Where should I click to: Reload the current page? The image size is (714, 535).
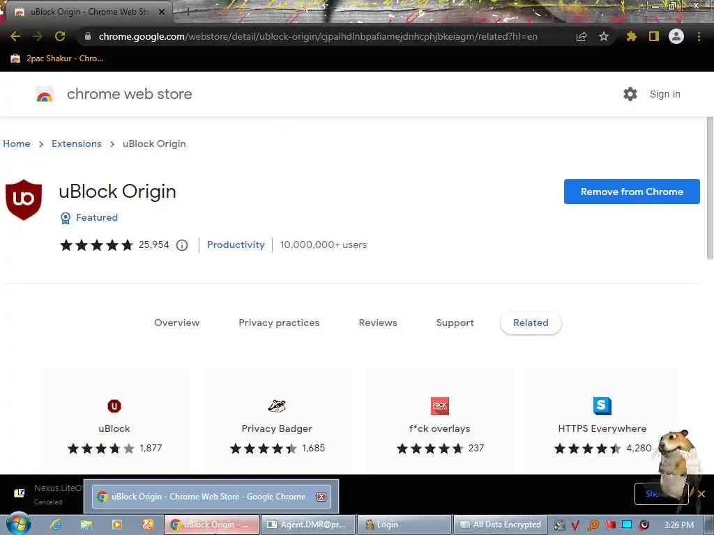[x=60, y=36]
